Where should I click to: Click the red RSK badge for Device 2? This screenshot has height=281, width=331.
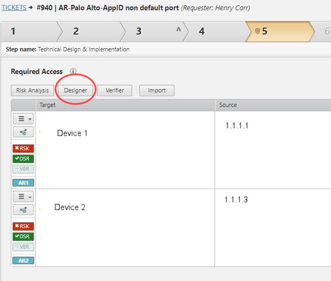tap(23, 226)
